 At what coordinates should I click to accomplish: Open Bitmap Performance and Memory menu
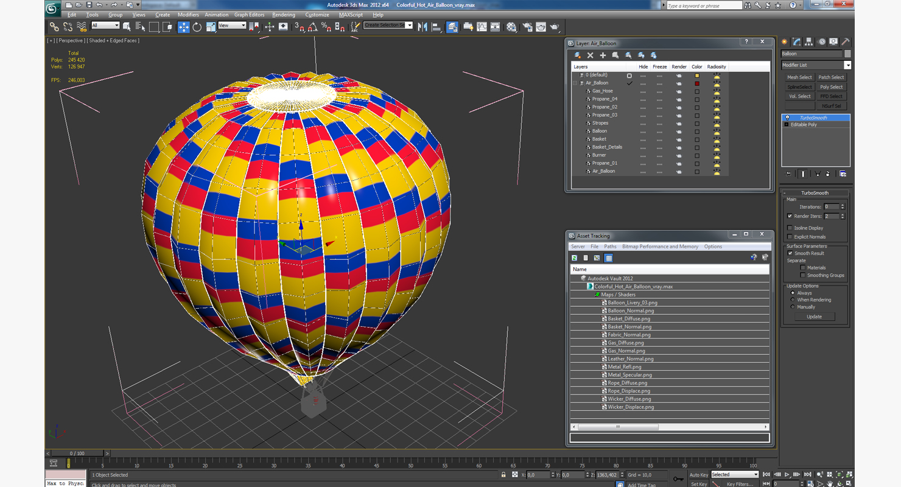pos(660,247)
